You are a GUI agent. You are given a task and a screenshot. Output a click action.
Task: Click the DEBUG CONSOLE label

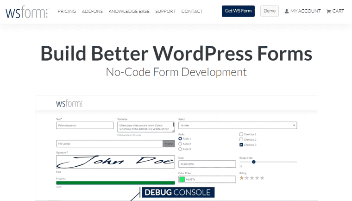pos(178,193)
